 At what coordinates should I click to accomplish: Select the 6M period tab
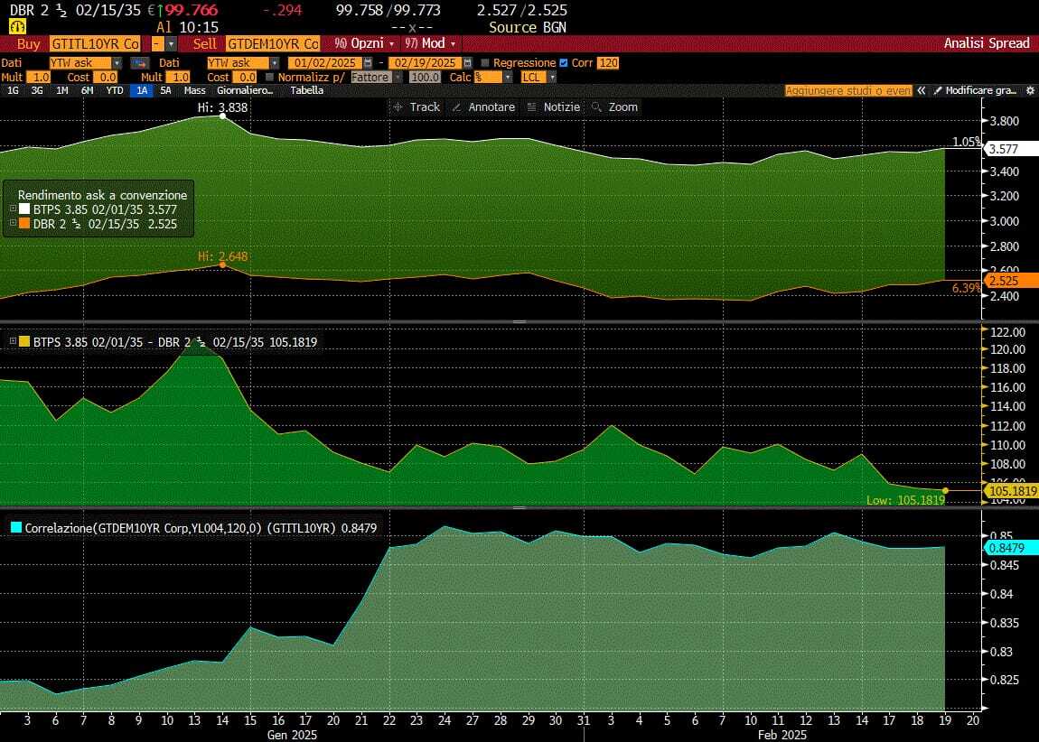87,90
